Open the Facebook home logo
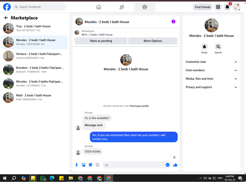 click(x=7, y=7)
